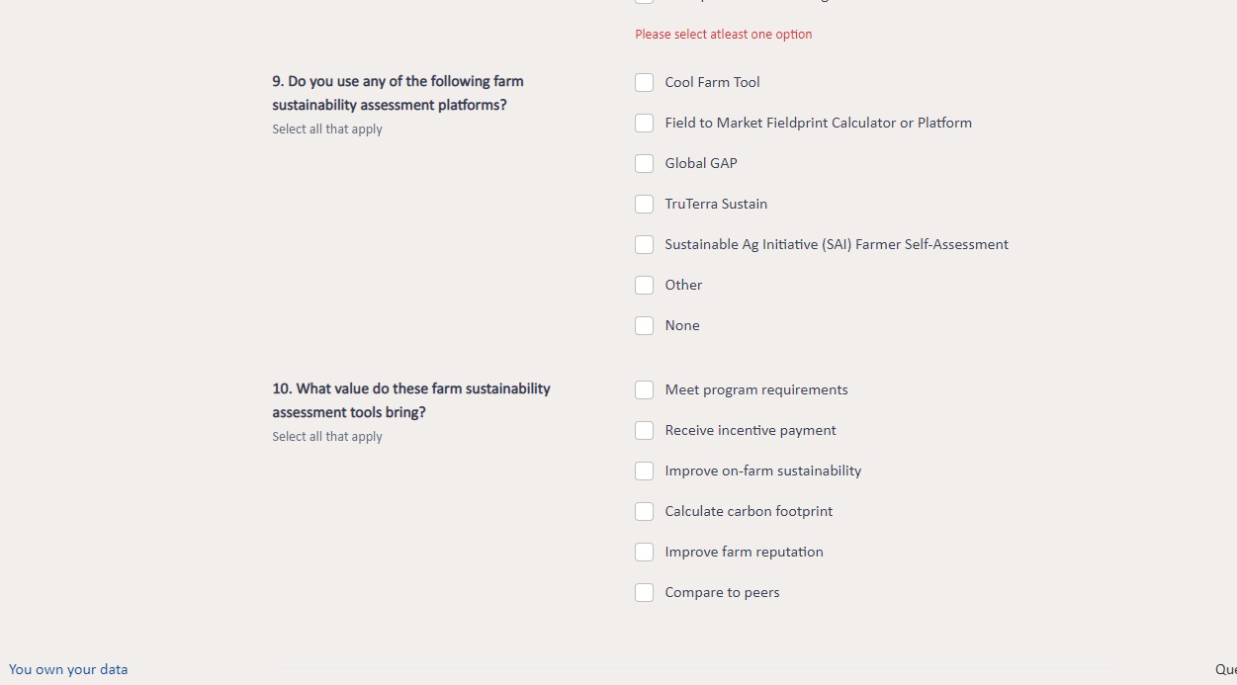
Task: Open the 'You own your data' link
Action: (68, 669)
